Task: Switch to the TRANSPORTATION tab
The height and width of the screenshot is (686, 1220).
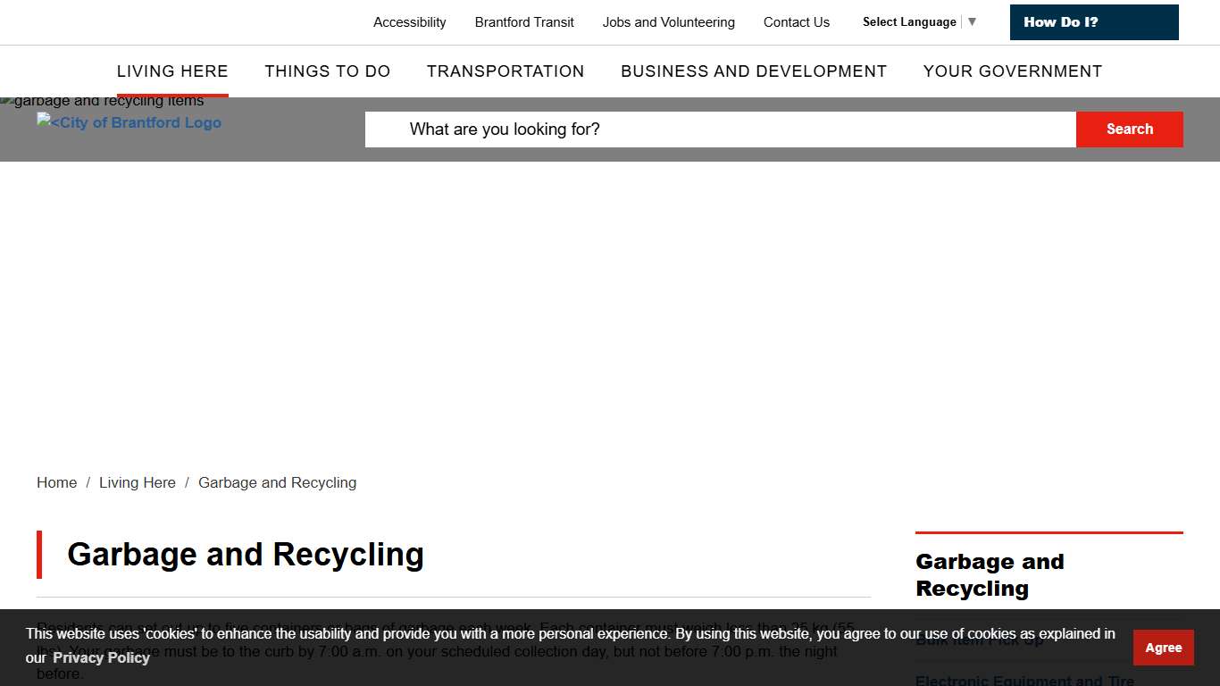Action: (x=506, y=71)
